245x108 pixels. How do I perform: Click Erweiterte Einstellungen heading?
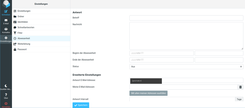(x=87, y=75)
